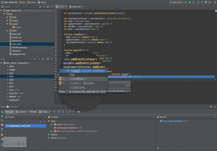Screen dimensions: 217x151
Task: Select previous frame with up arrow
Action: click(x=40, y=122)
